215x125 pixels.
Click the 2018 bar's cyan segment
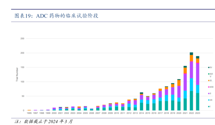point(166,98)
